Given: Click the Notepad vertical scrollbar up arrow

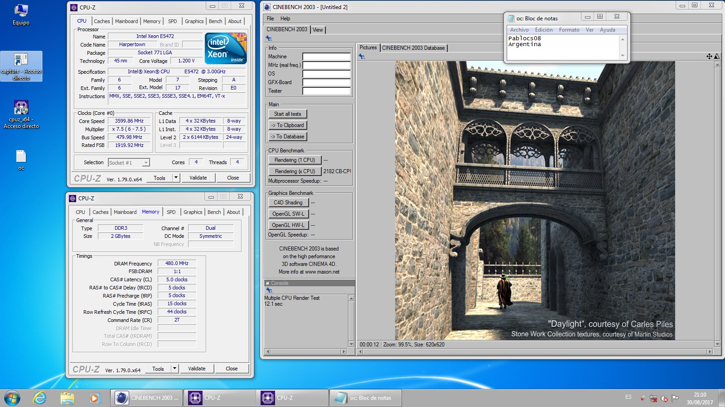Looking at the screenshot, I should pos(623,39).
